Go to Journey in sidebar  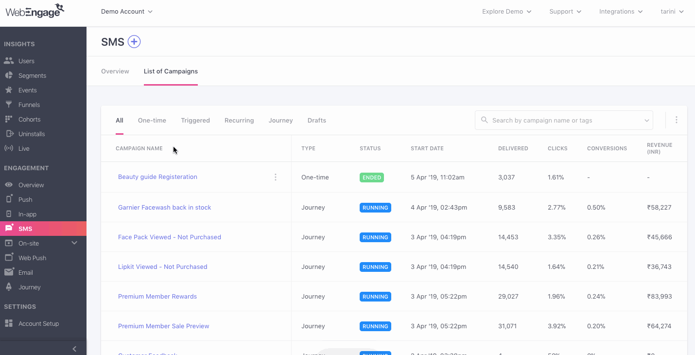click(30, 287)
